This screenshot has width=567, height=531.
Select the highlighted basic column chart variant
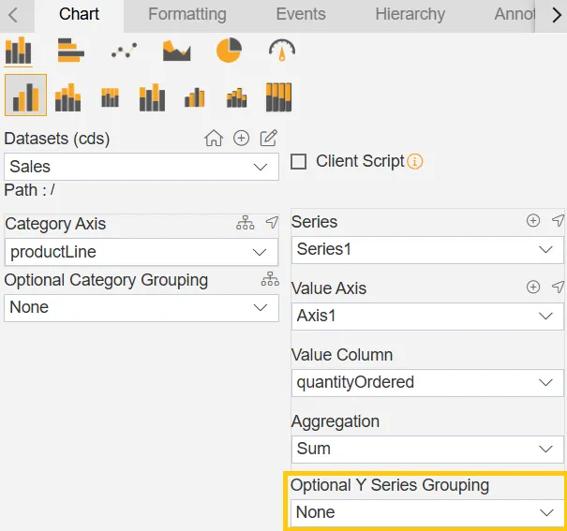pos(25,95)
